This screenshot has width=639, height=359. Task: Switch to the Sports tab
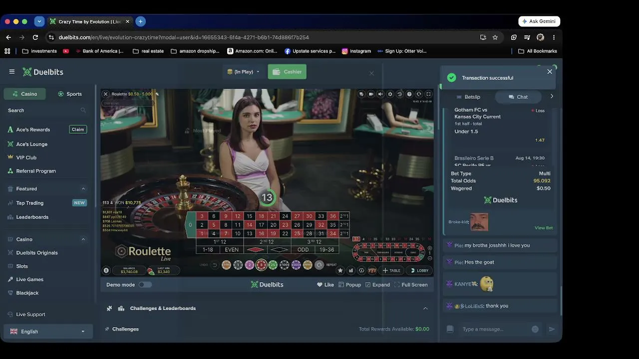tap(69, 94)
